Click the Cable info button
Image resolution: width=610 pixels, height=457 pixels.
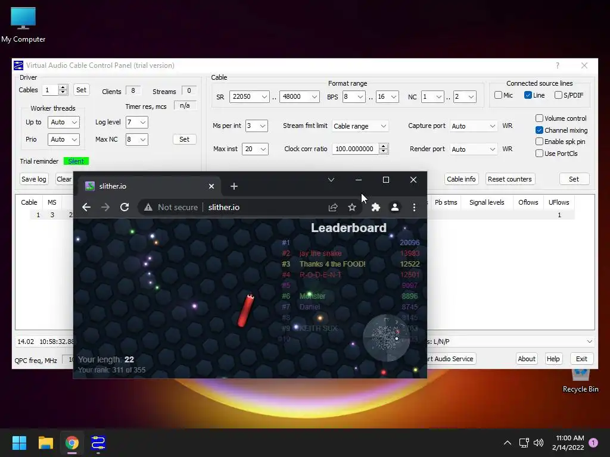(x=461, y=179)
